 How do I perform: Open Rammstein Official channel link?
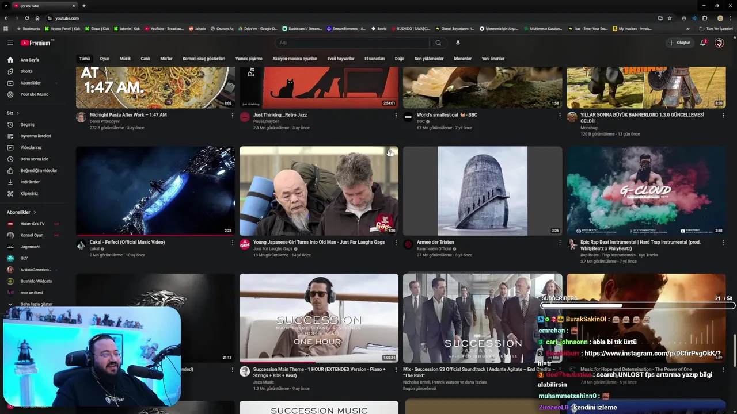coord(434,249)
